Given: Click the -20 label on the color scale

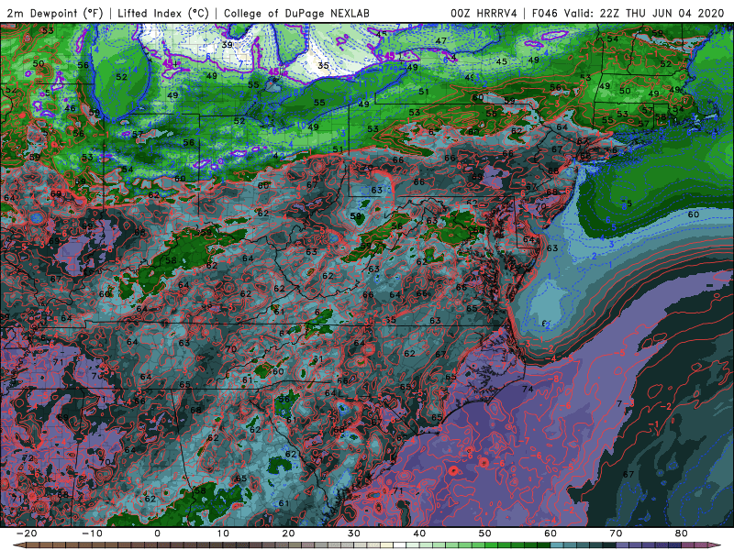Looking at the screenshot, I should 27,533.
